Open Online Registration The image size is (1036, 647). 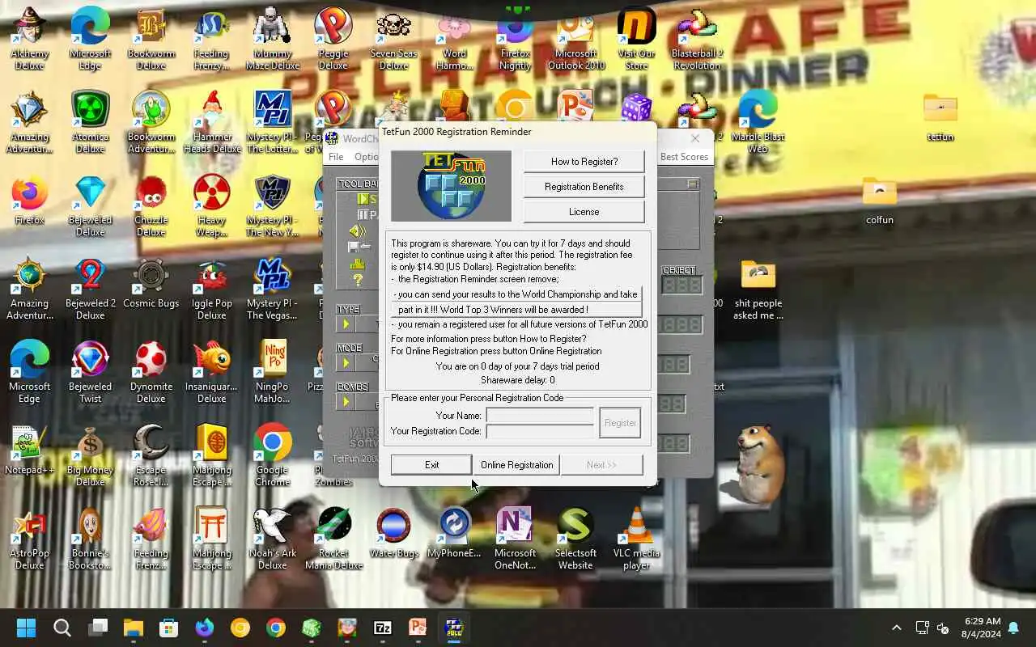pos(516,465)
